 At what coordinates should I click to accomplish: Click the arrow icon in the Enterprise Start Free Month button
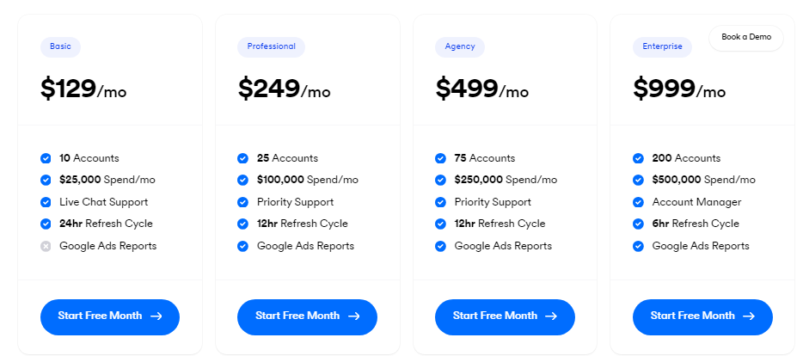749,316
